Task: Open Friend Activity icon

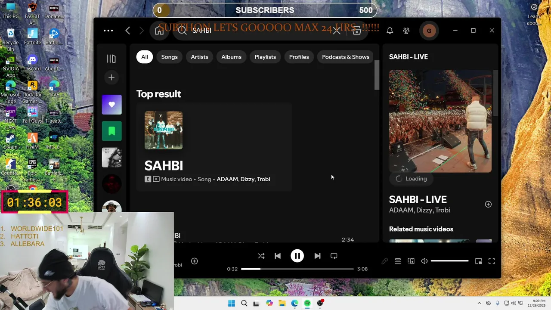Action: (406, 31)
